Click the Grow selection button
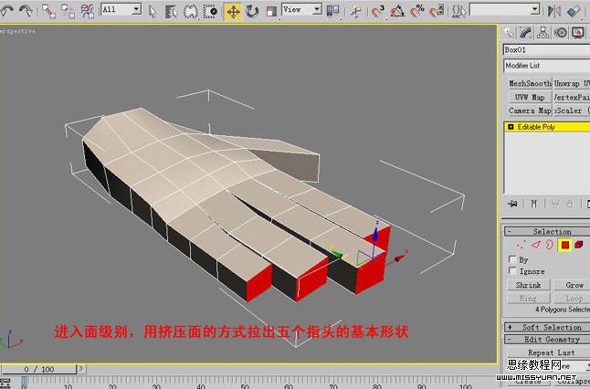The image size is (590, 389). pos(573,285)
